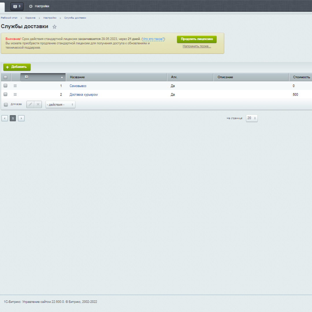Open the notifications counter icon in the top bar
The width and height of the screenshot is (312, 312).
click(x=17, y=6)
